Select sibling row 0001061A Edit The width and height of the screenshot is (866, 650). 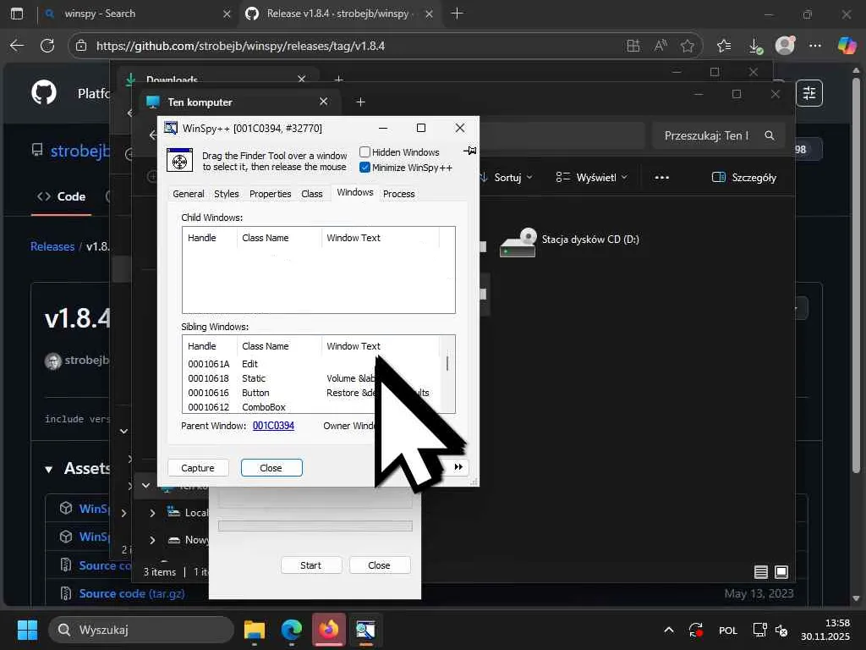point(313,364)
